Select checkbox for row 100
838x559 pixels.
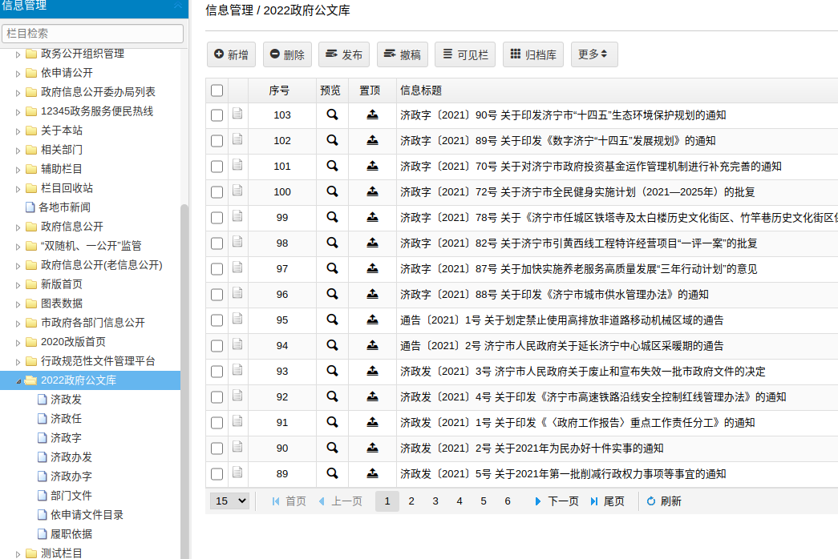tap(217, 192)
